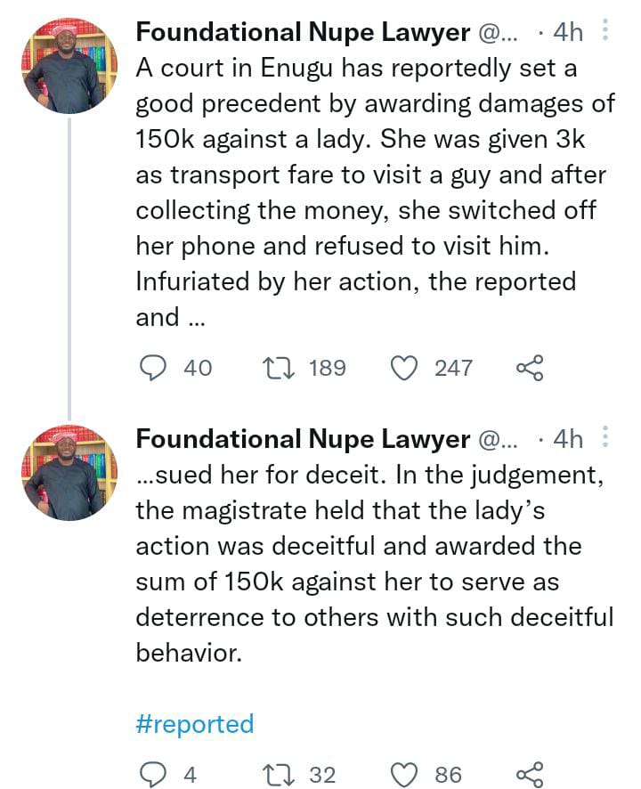Viewport: 641px width, 789px height.
Task: View the second tweet's profile picture
Action: pyautogui.click(x=69, y=472)
